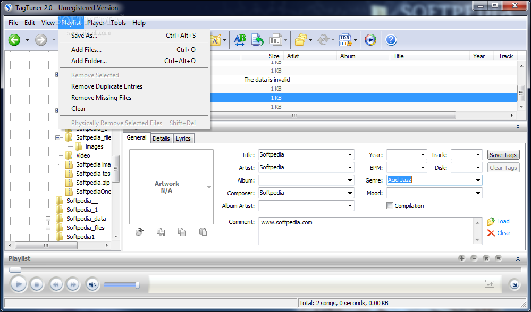
Task: Click the gray refresh arrows toolbar icon
Action: point(323,40)
